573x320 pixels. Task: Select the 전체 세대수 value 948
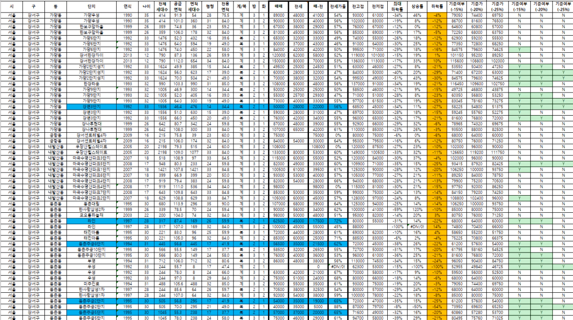click(x=162, y=163)
